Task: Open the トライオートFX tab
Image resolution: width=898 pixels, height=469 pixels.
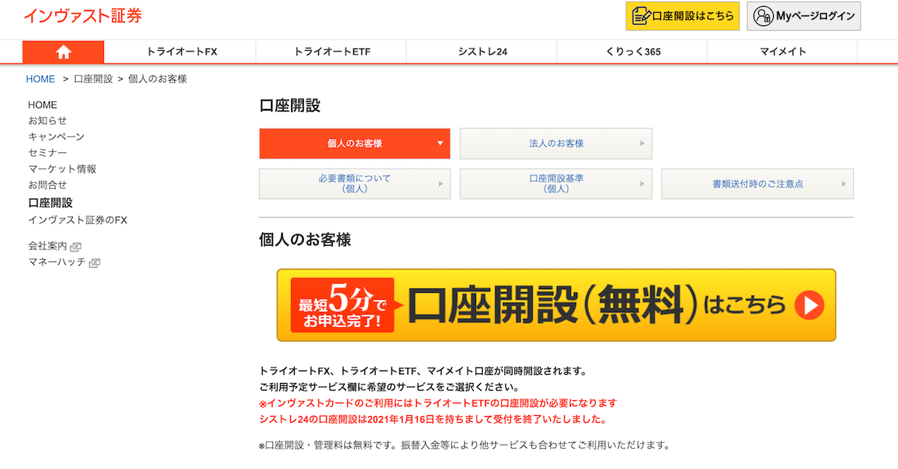Action: tap(181, 52)
